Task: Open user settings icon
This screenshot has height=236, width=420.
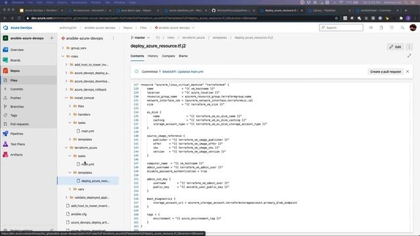Action: click(x=402, y=28)
